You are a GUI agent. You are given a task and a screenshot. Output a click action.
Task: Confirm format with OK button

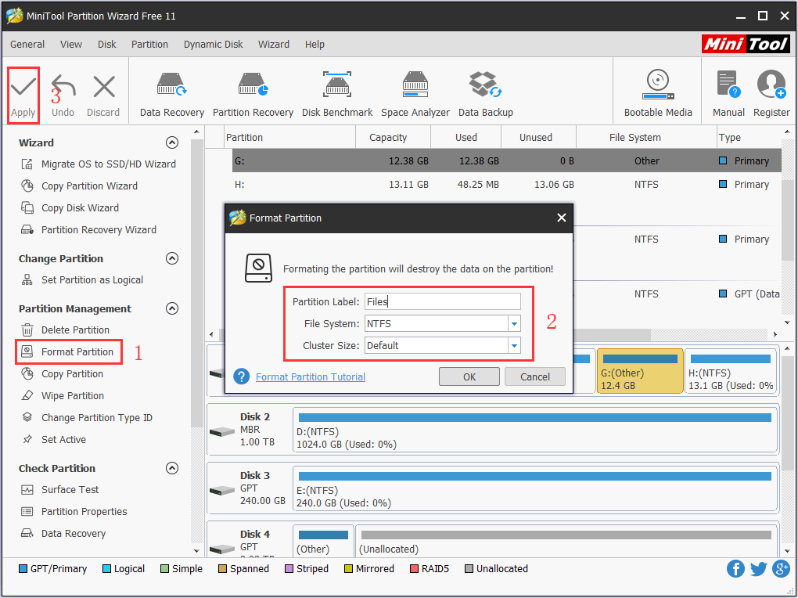(x=469, y=377)
